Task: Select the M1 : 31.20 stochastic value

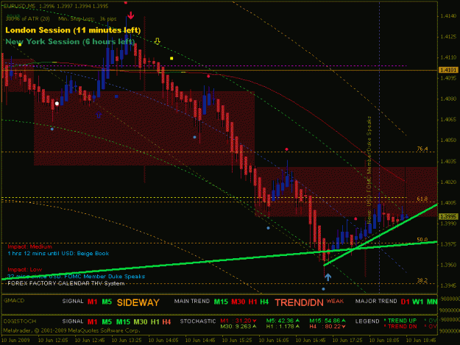Action: (x=238, y=321)
